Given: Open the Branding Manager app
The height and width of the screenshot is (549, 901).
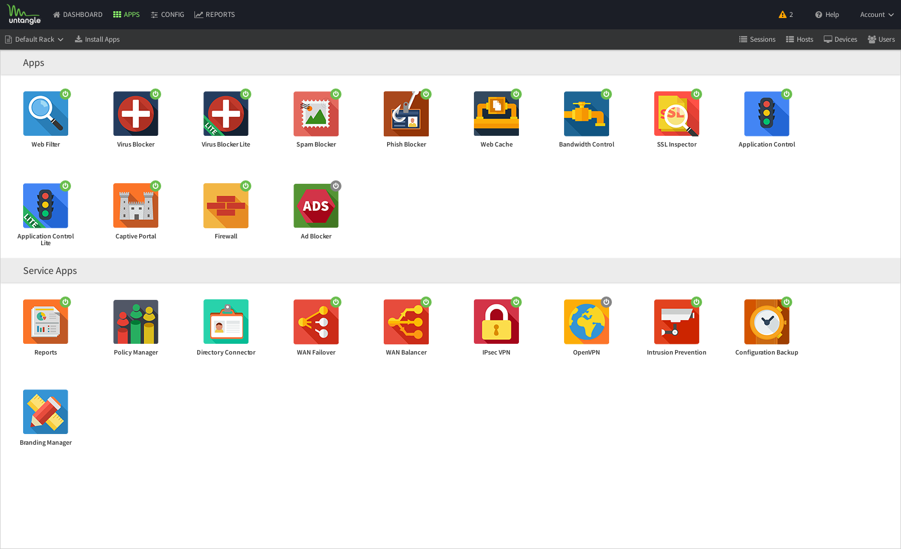Looking at the screenshot, I should pyautogui.click(x=46, y=412).
